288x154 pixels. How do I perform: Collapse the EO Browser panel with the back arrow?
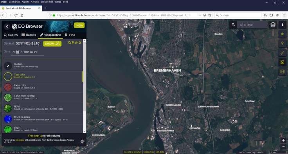pyautogui.click(x=7, y=27)
